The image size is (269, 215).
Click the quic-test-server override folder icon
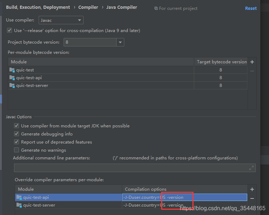pos(19,205)
